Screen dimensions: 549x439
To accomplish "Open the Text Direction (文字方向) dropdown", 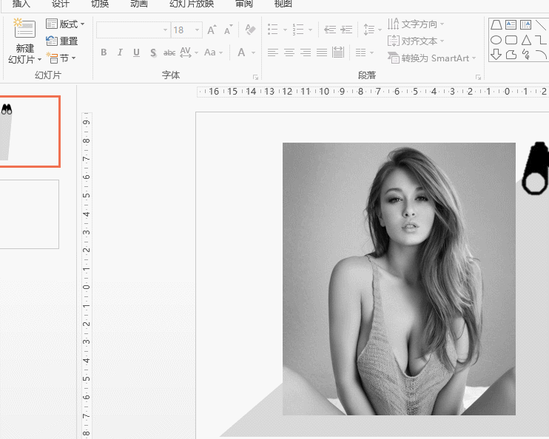I will [416, 24].
